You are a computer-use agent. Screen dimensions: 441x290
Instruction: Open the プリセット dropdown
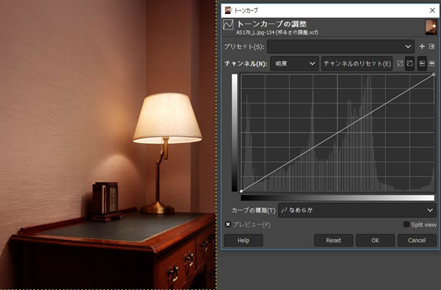click(x=340, y=46)
